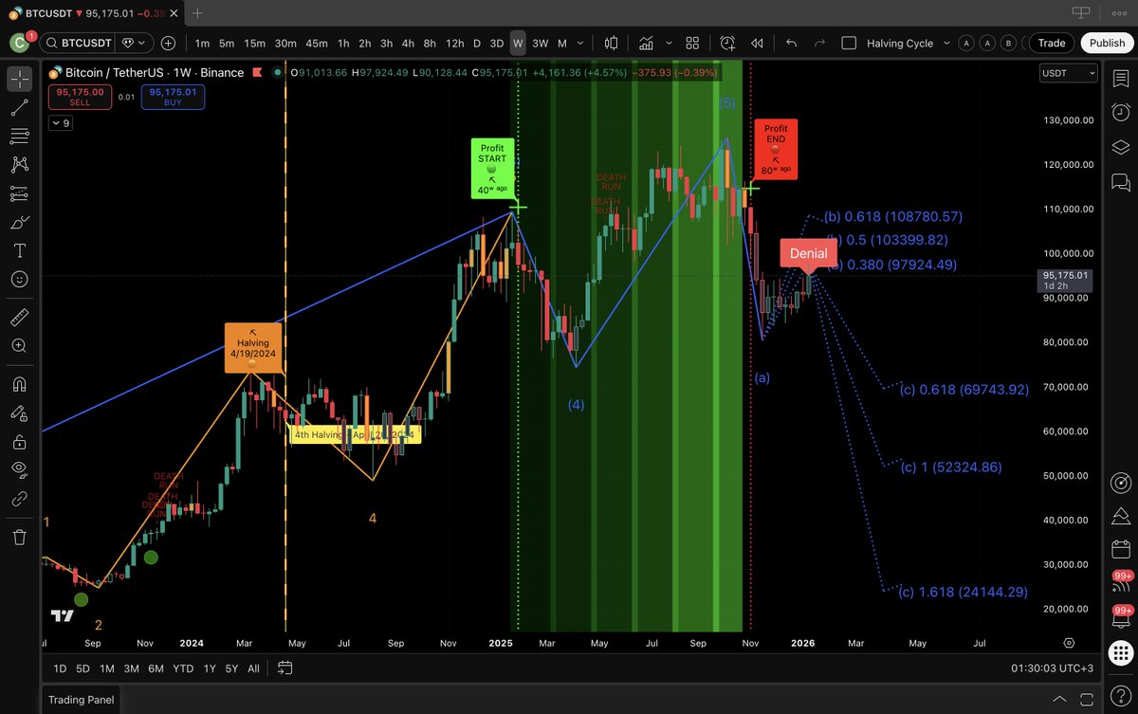This screenshot has width=1138, height=714.
Task: Open the emoji icons tool
Action: pos(20,280)
